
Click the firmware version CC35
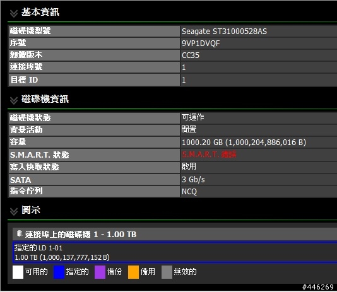click(x=191, y=55)
